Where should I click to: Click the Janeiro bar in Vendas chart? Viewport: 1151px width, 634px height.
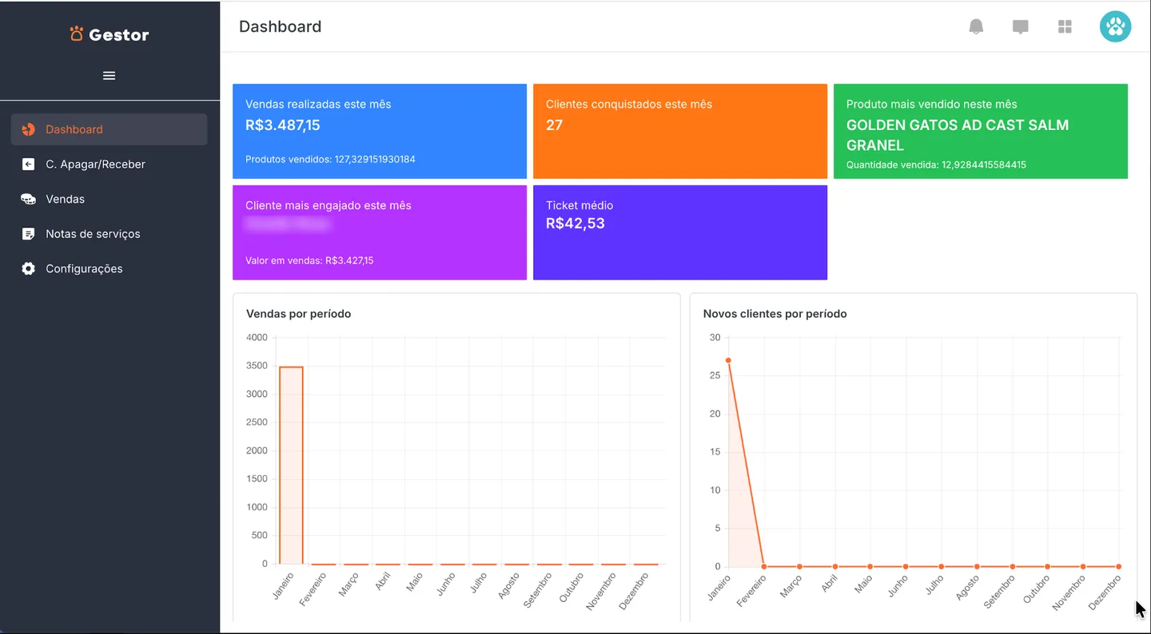pyautogui.click(x=291, y=466)
